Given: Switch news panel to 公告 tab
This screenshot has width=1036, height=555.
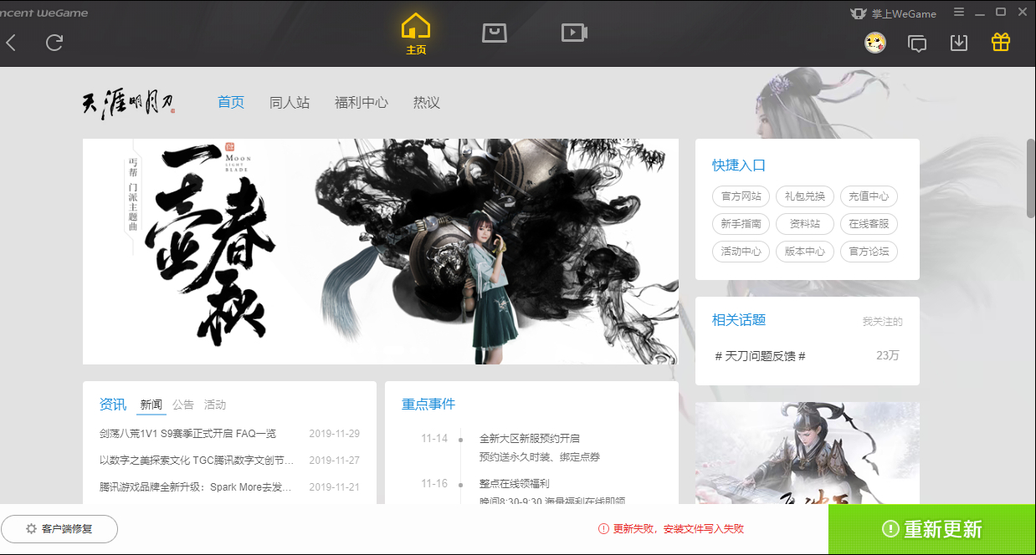Looking at the screenshot, I should 183,405.
